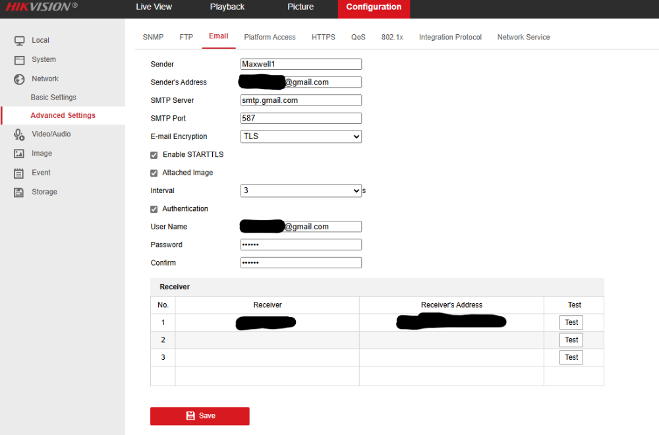
Task: Switch to the Integration Protocol tab
Action: point(450,37)
